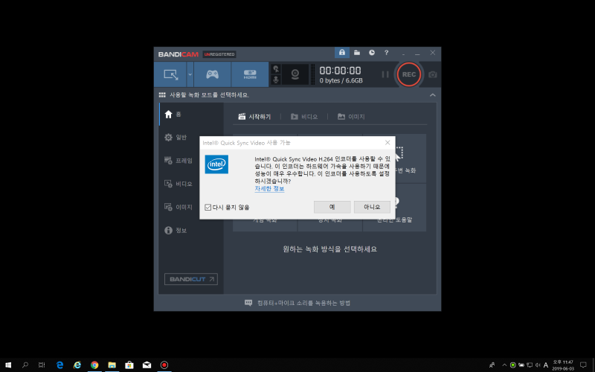Collapse the recording mode panel chevron
595x372 pixels.
pos(433,95)
